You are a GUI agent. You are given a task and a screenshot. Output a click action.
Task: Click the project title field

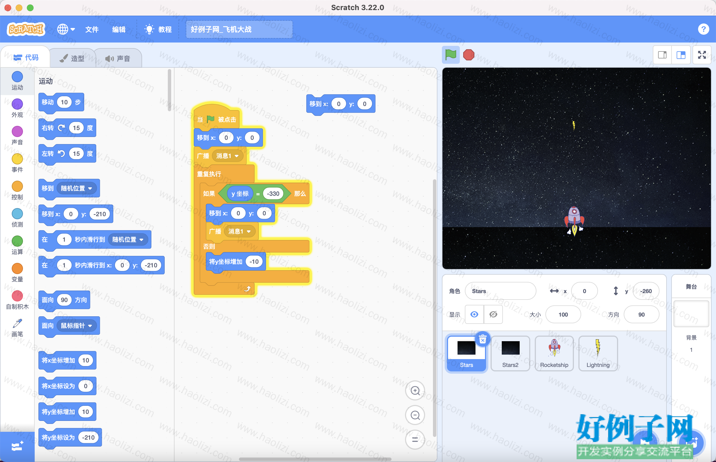click(x=239, y=29)
